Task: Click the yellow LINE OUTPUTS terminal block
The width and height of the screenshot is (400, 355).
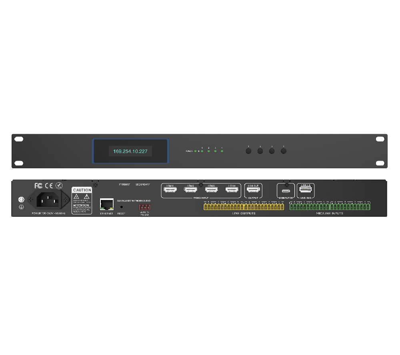Action: coord(244,207)
